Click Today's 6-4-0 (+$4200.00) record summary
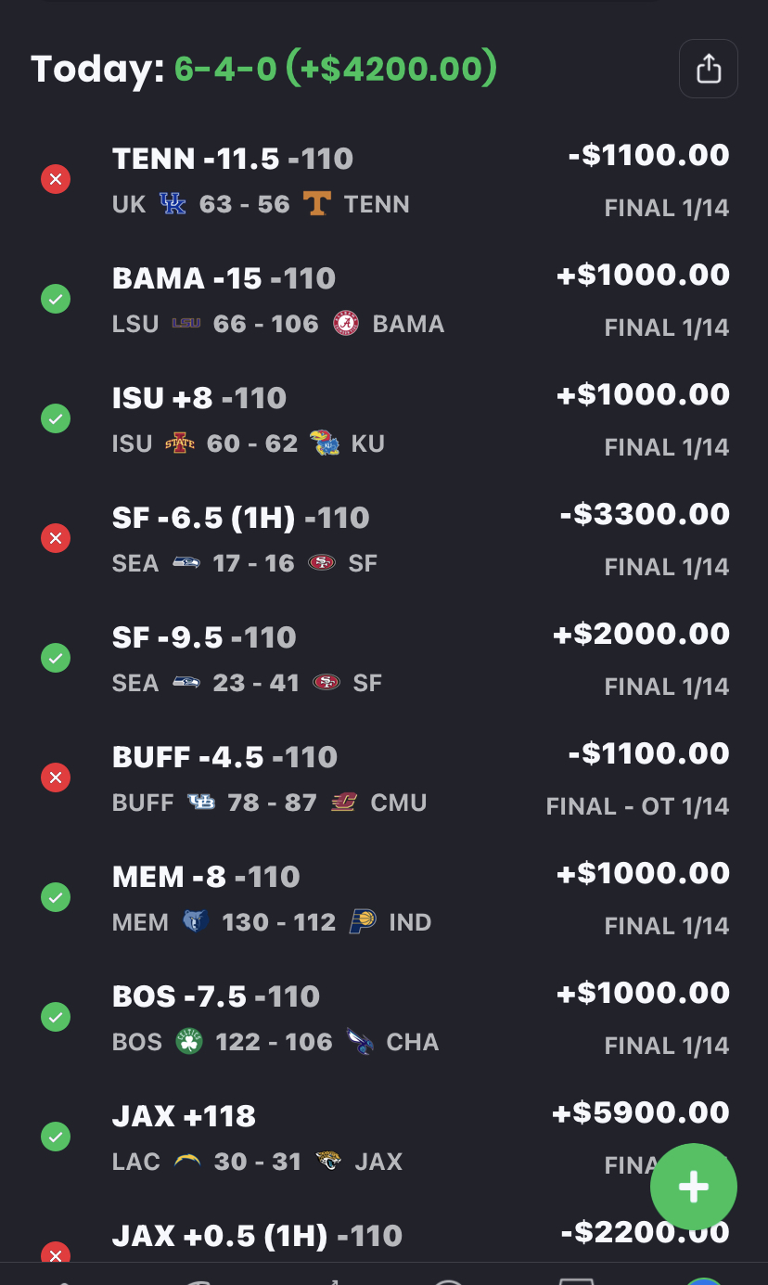768x1285 pixels. click(x=335, y=69)
